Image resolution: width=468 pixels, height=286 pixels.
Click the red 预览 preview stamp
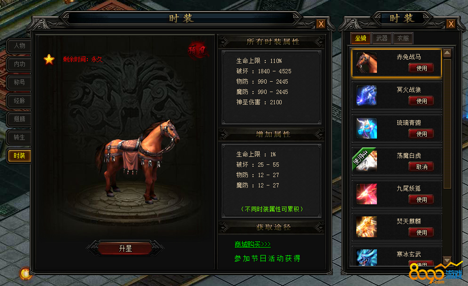tap(198, 50)
